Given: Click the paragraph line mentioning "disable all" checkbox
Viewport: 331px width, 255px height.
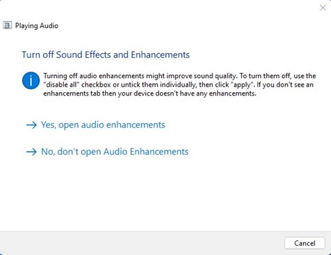Looking at the screenshot, I should (178, 85).
